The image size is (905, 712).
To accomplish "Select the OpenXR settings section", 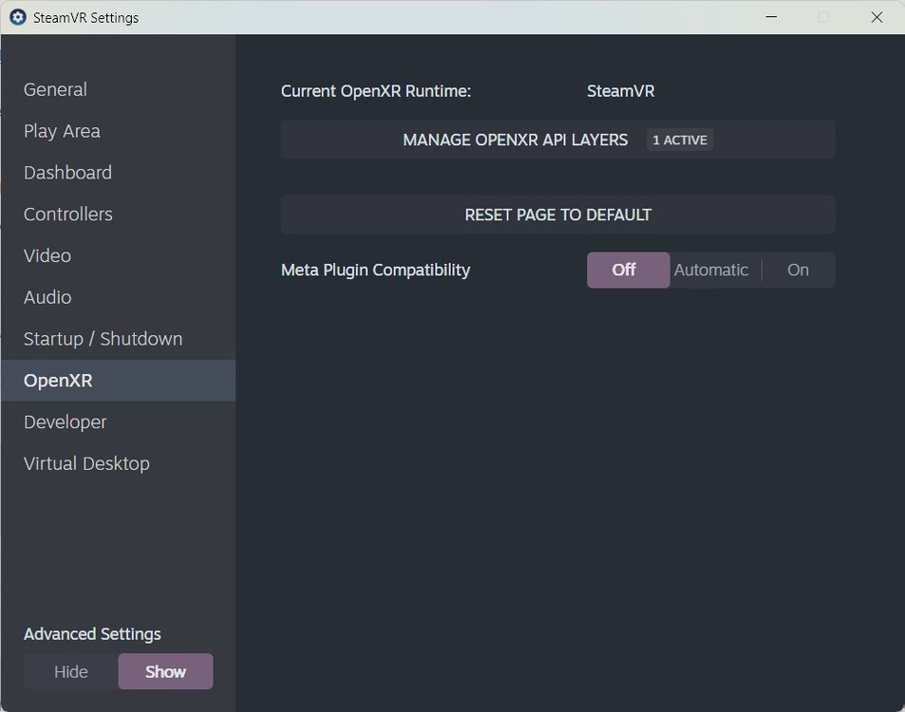I will 59,380.
